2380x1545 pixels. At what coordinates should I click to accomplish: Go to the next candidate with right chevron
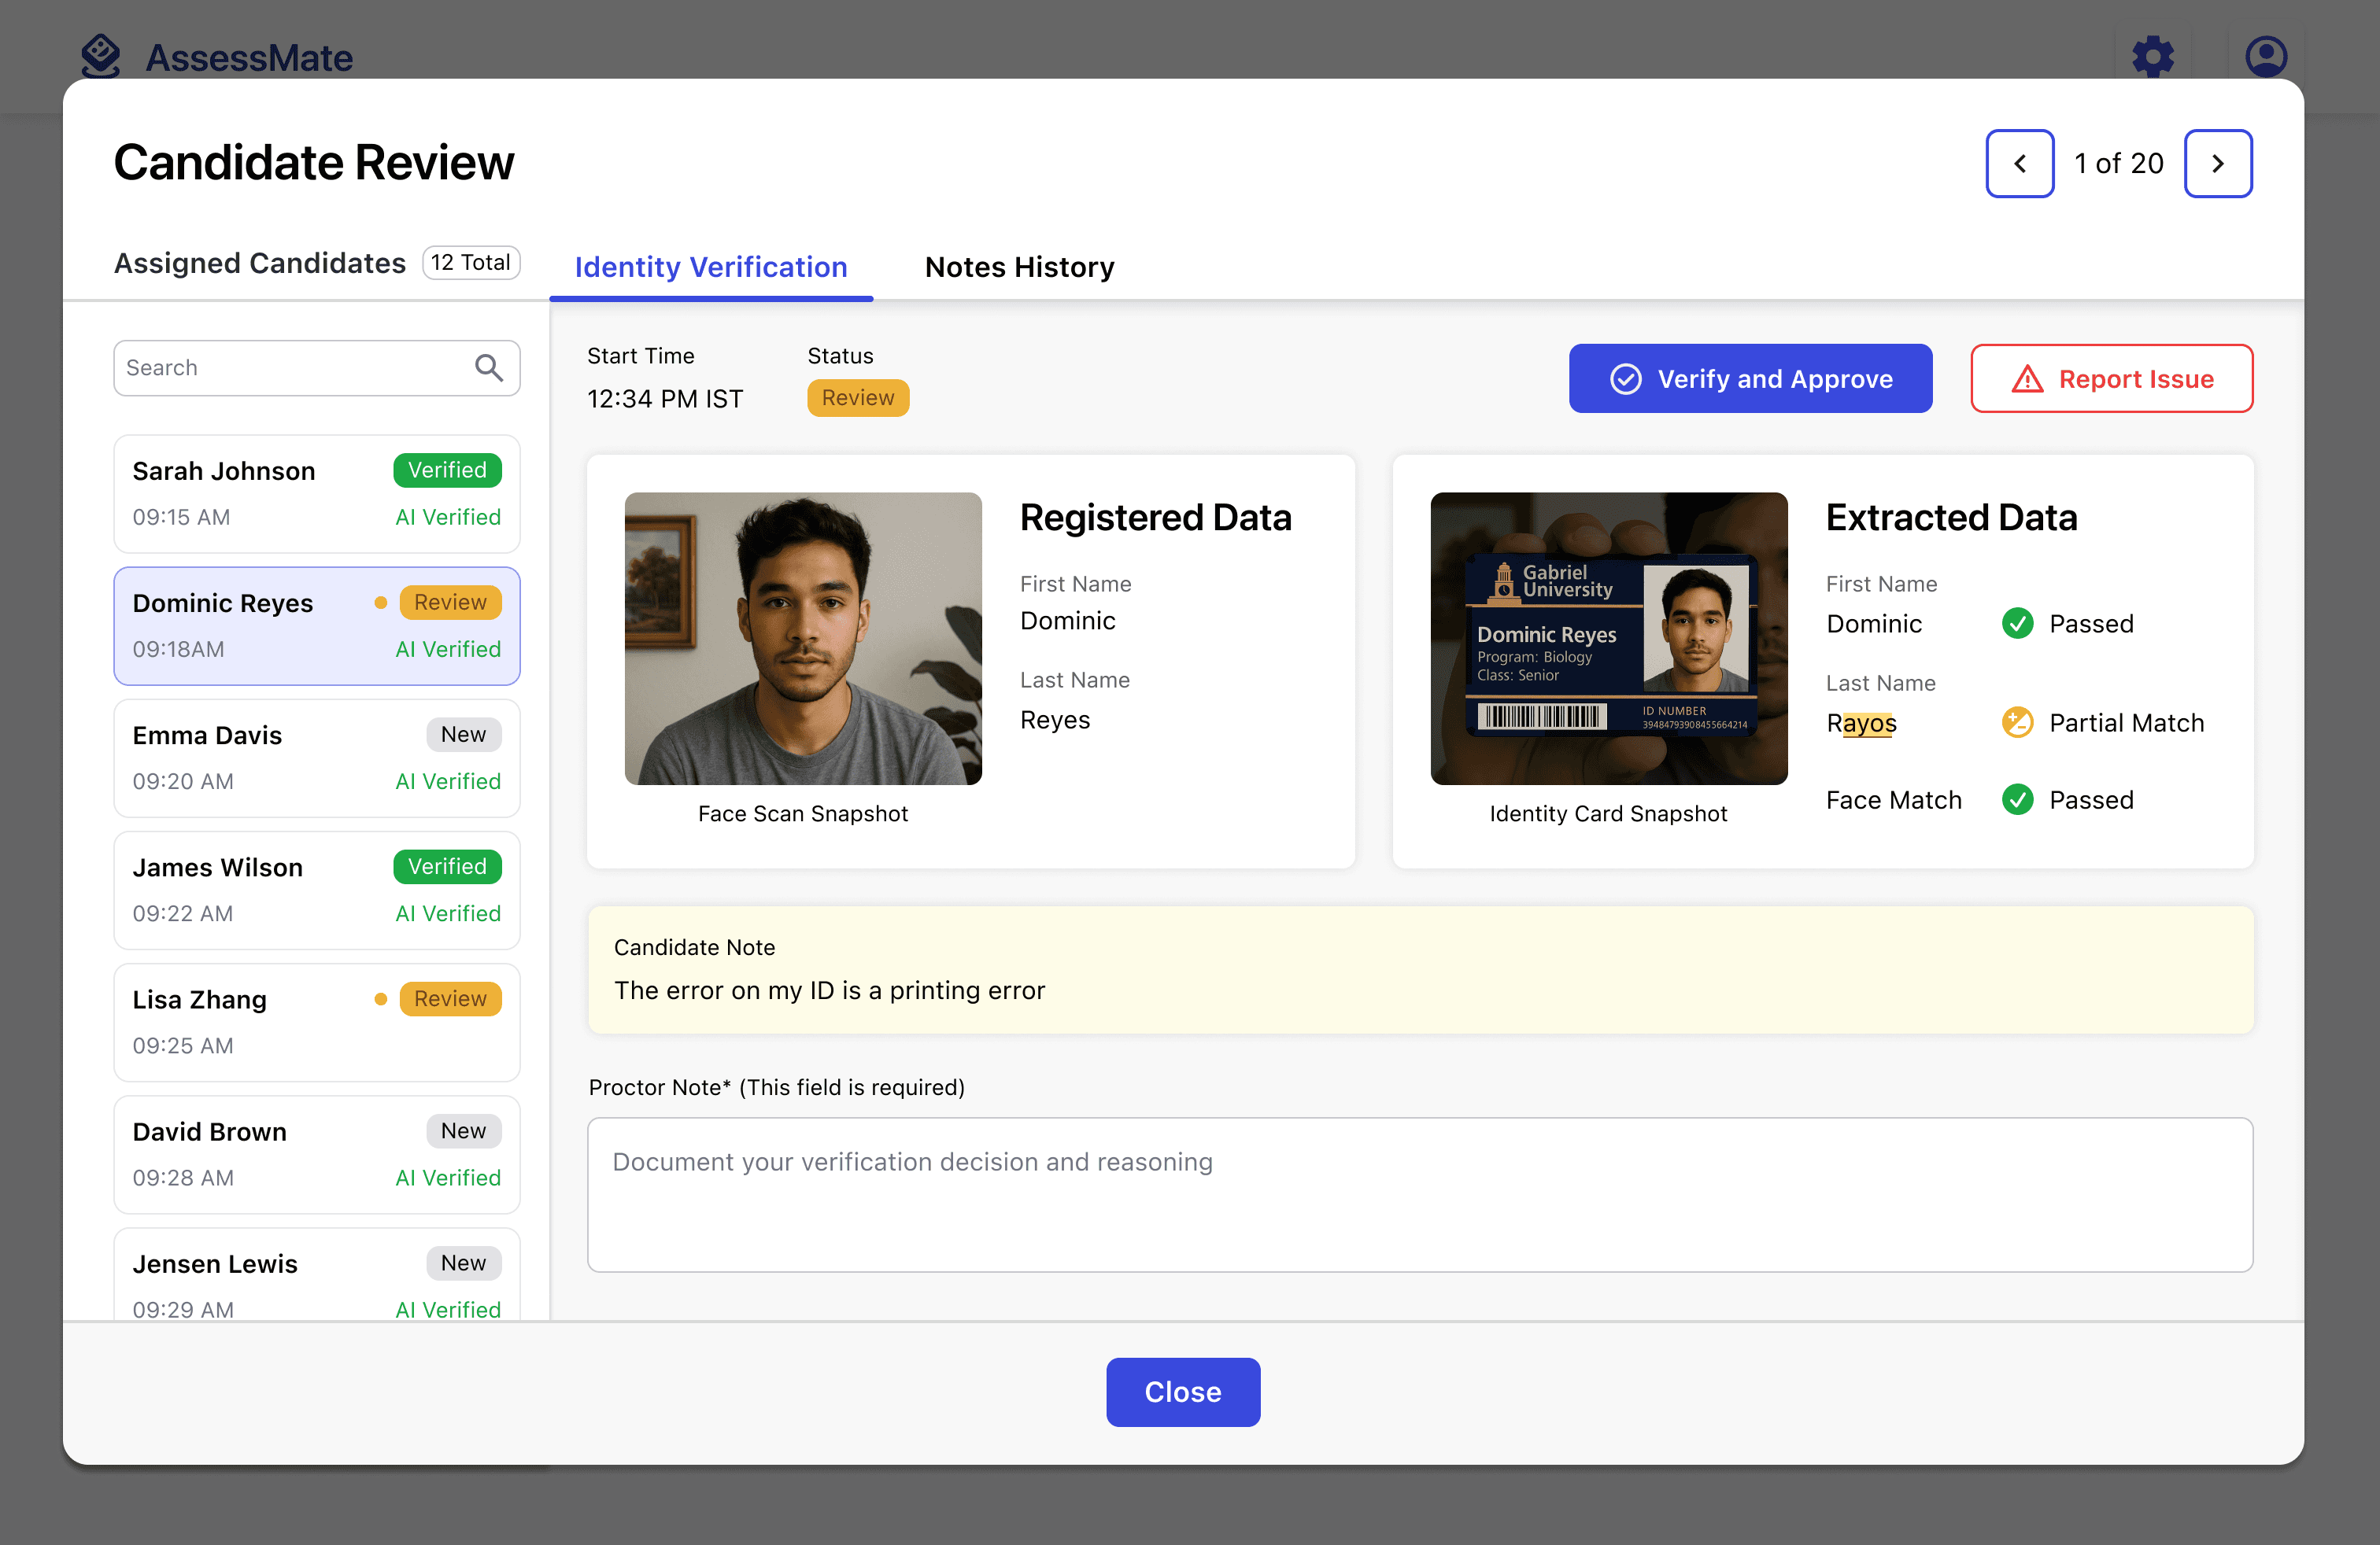(x=2217, y=164)
